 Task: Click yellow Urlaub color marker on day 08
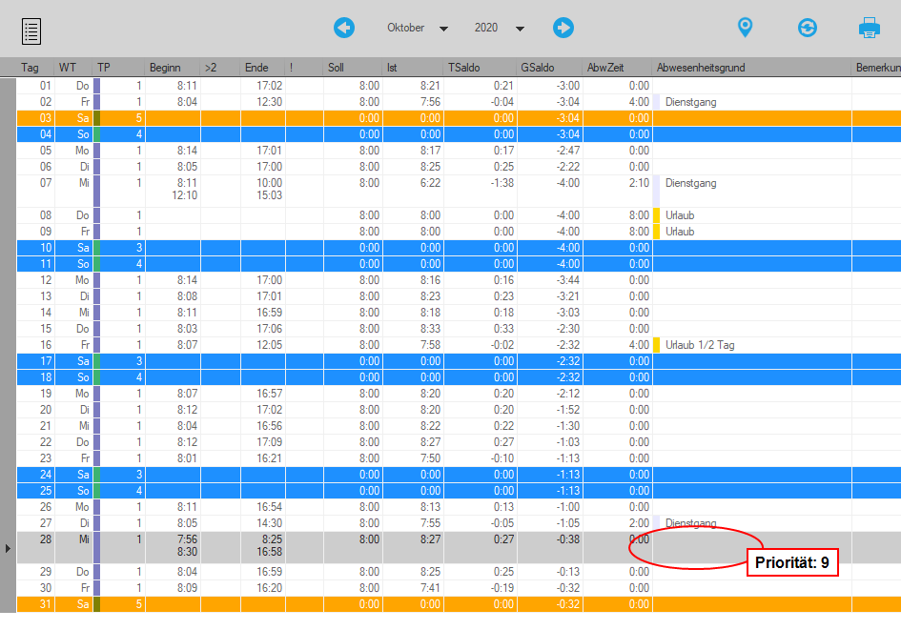[x=656, y=215]
